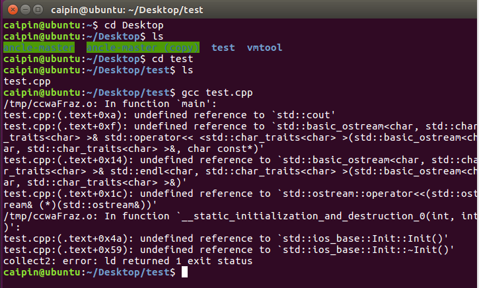Viewport: 479px width, 288px height.
Task: Click the 'test.cpp:(.text+0x14)' error line
Action: (239, 160)
